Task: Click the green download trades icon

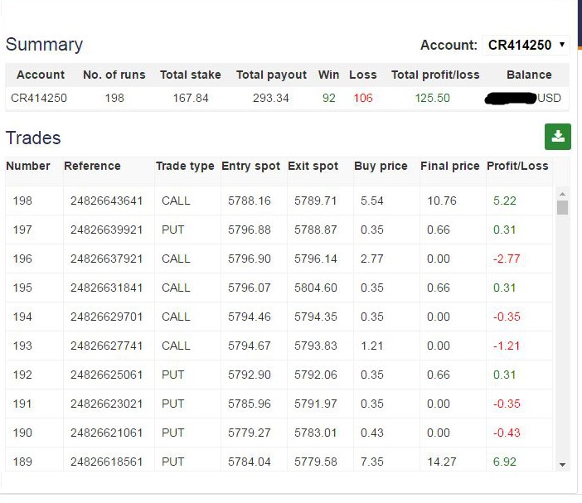Action: point(557,137)
